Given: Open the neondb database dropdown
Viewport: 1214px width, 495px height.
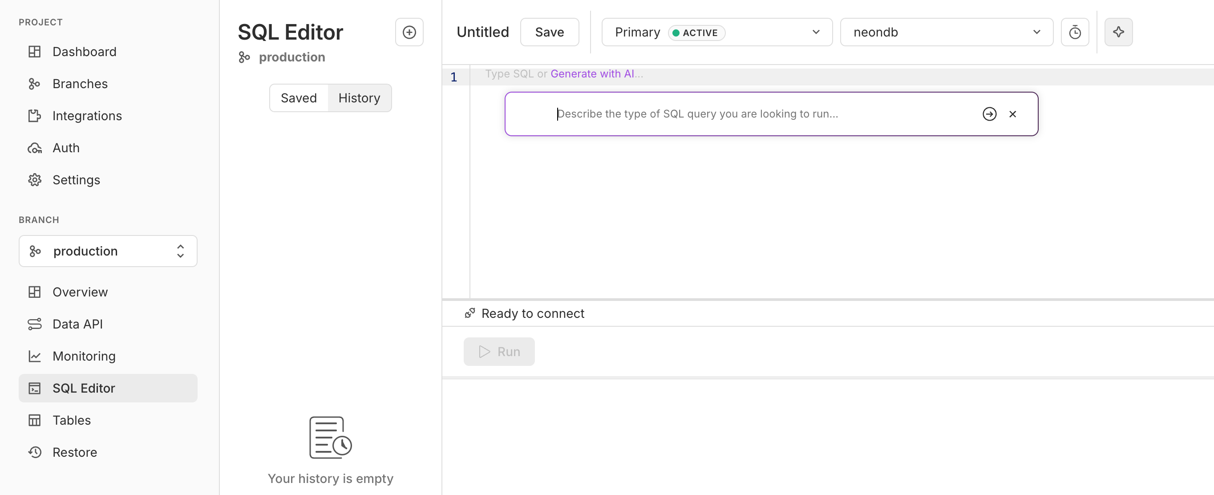Looking at the screenshot, I should click(x=946, y=32).
